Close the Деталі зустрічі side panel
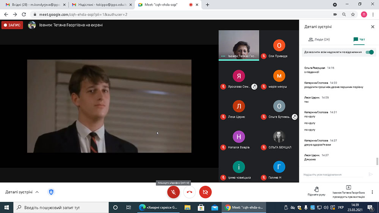The image size is (379, 213). pyautogui.click(x=373, y=27)
